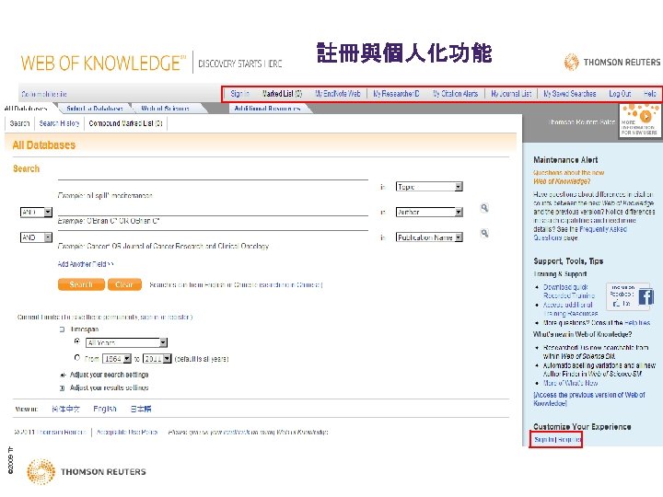Open the start year 1864 dropdown
663x497 pixels.
(x=117, y=358)
